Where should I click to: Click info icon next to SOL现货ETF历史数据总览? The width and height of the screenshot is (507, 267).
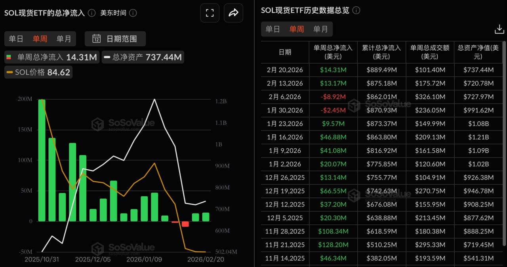[356, 10]
